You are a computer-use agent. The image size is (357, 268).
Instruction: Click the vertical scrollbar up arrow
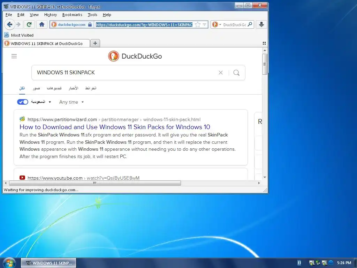265,50
